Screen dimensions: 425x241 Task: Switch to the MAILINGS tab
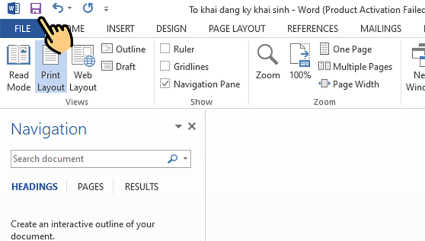coord(380,29)
